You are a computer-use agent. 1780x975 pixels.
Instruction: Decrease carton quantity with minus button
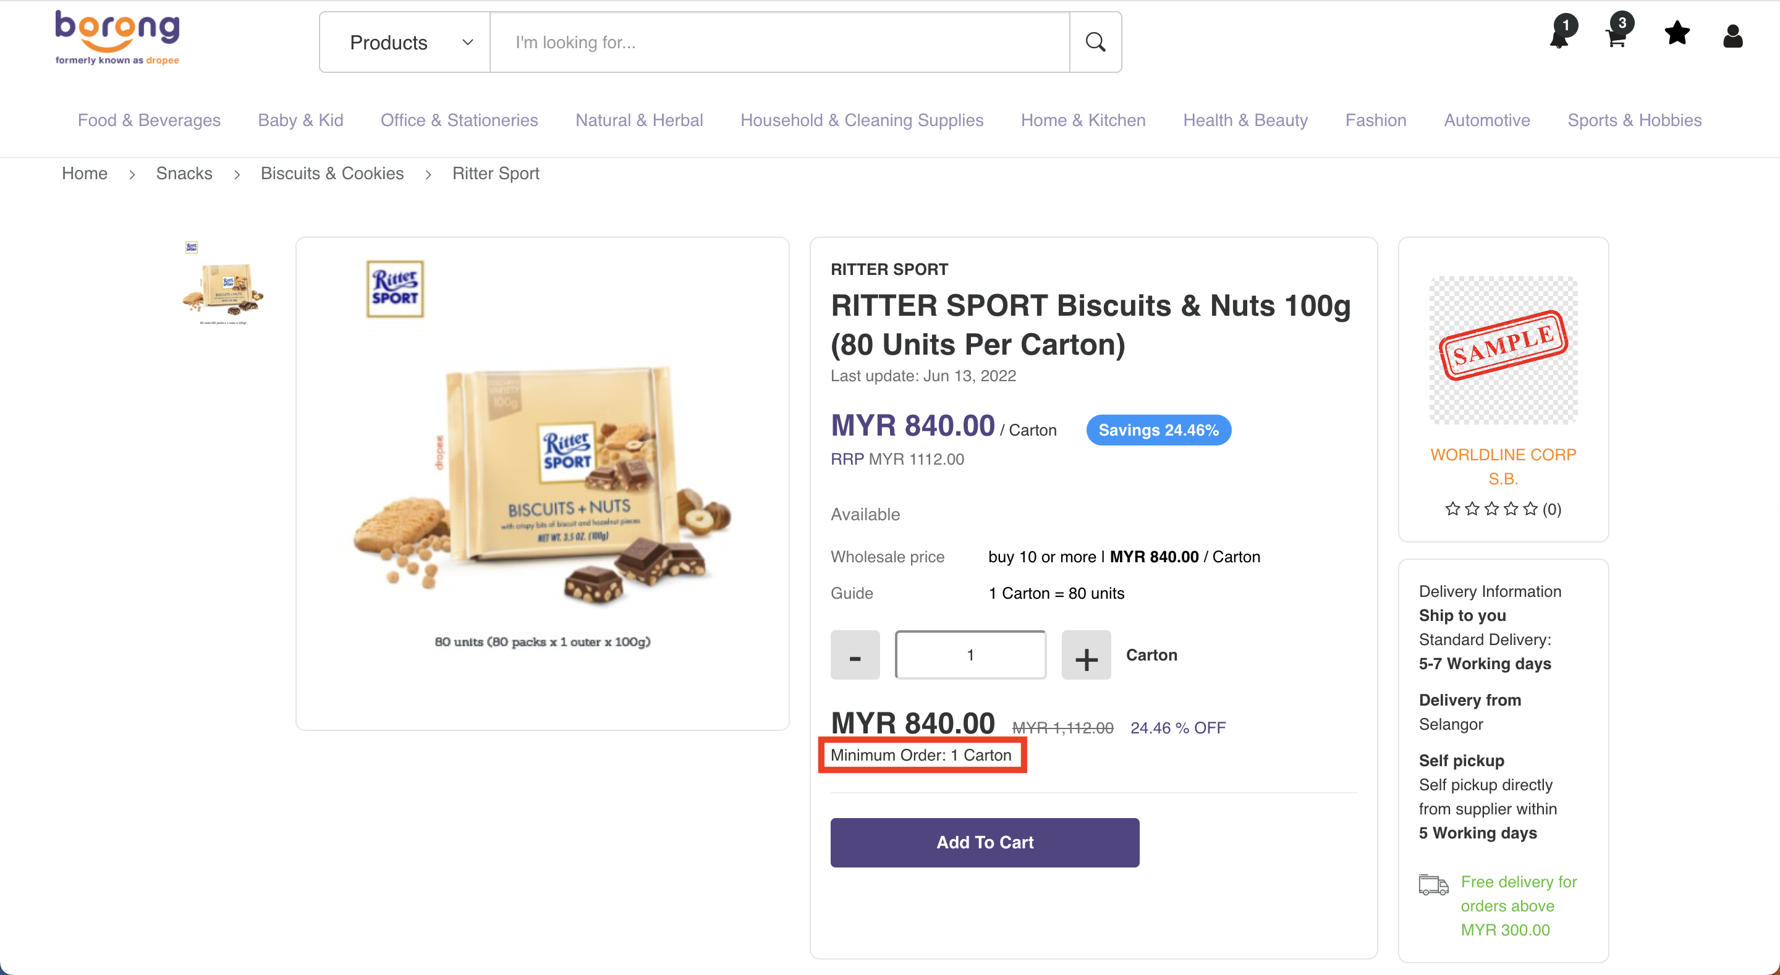point(855,655)
